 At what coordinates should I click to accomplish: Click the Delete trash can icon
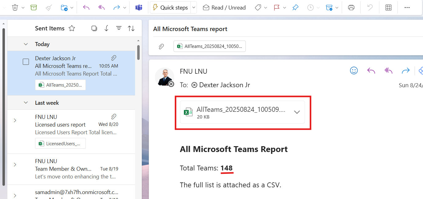(15, 8)
